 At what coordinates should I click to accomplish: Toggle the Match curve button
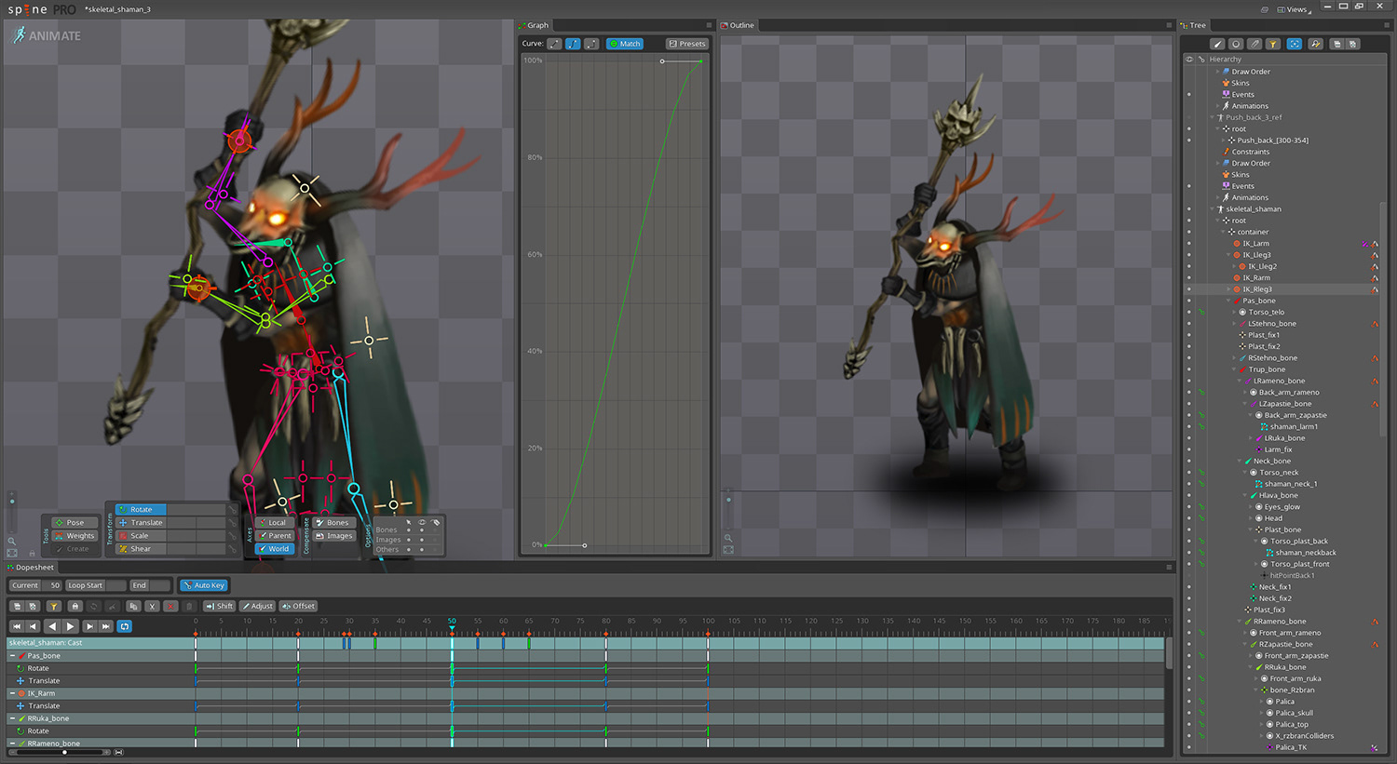point(625,44)
